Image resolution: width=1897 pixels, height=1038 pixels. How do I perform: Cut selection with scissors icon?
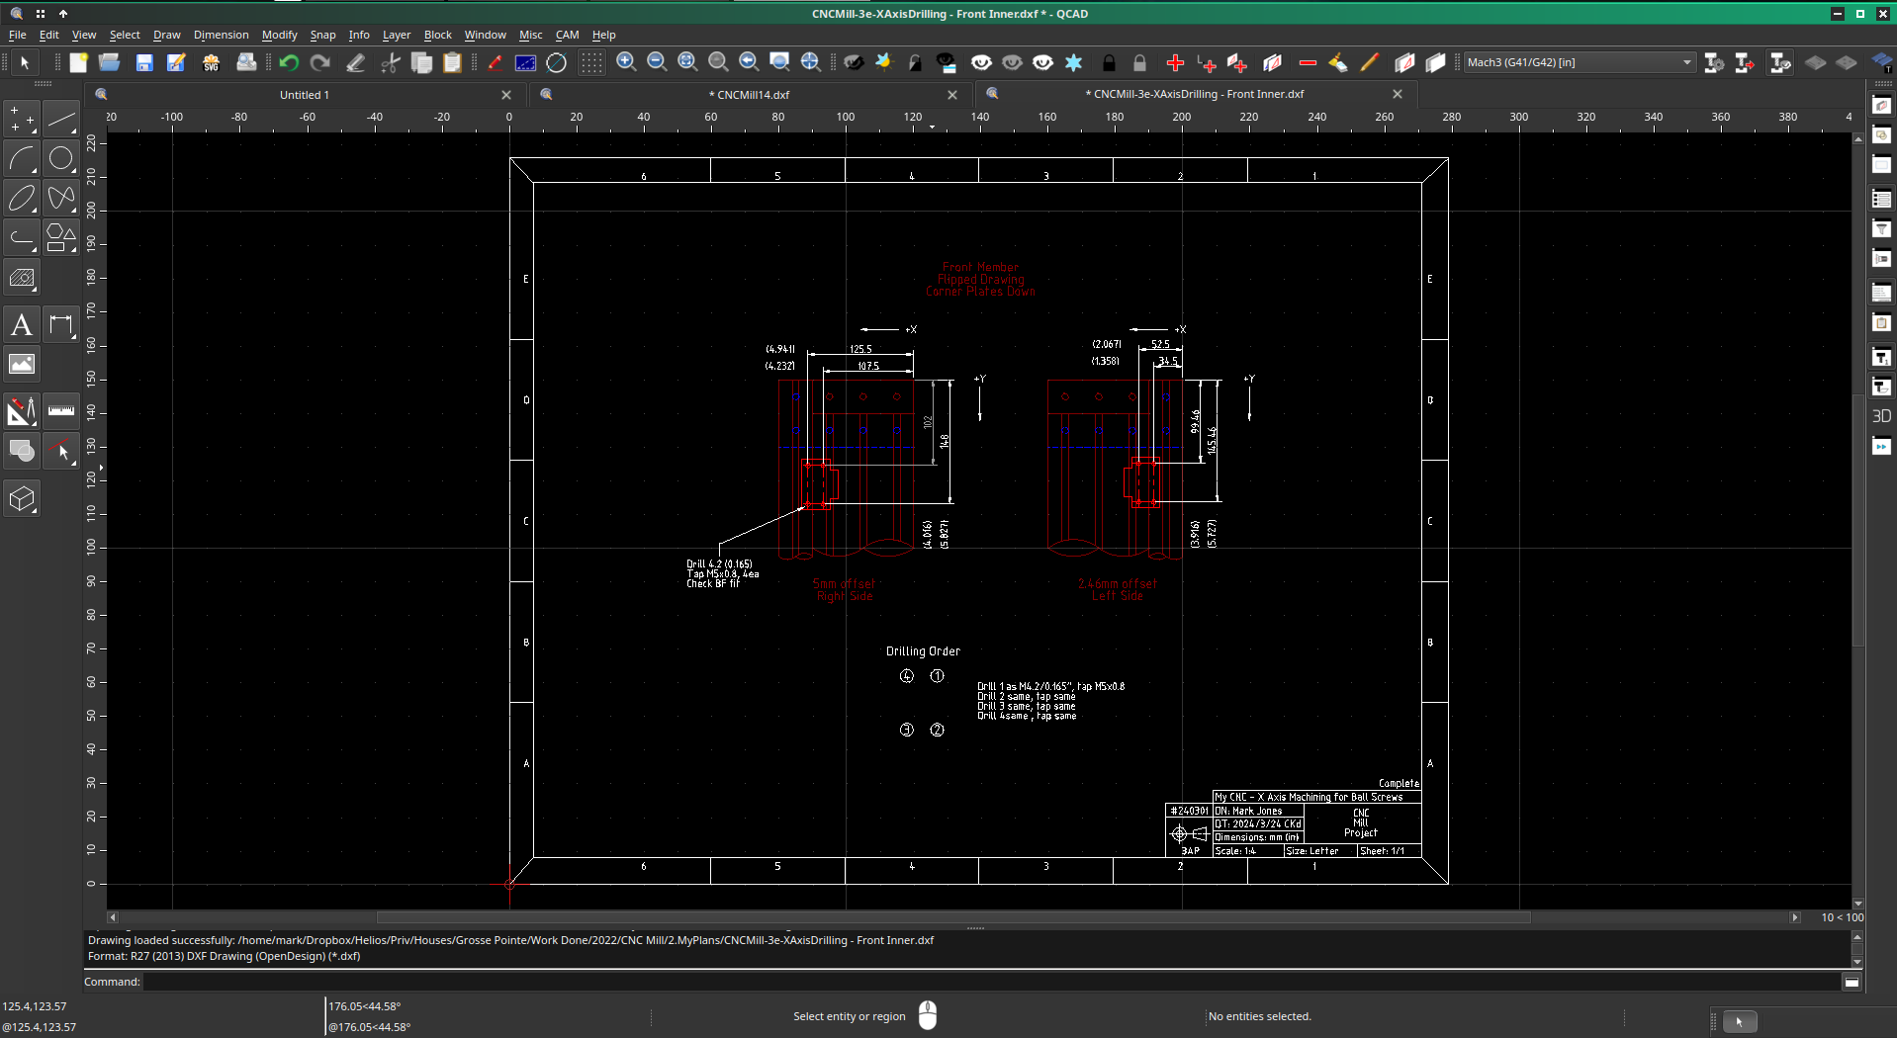pos(391,62)
